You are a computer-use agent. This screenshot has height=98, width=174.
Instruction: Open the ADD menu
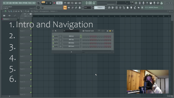click(10, 3)
